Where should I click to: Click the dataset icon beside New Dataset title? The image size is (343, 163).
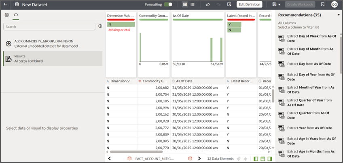[x=17, y=4]
